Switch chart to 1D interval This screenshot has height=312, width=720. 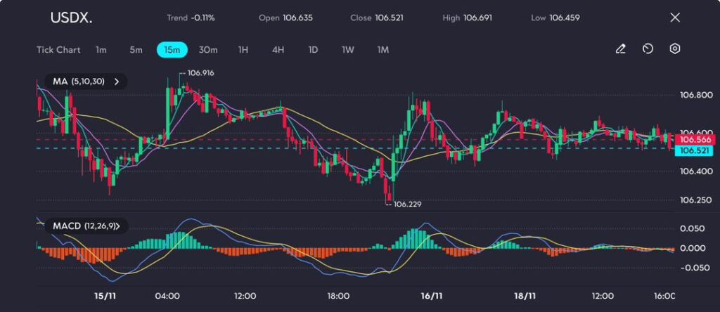click(x=313, y=50)
